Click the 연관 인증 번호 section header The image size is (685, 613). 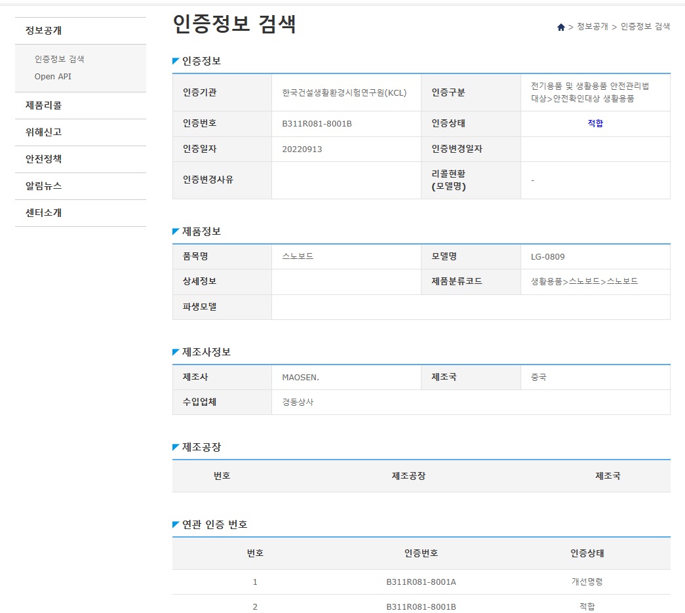point(214,524)
